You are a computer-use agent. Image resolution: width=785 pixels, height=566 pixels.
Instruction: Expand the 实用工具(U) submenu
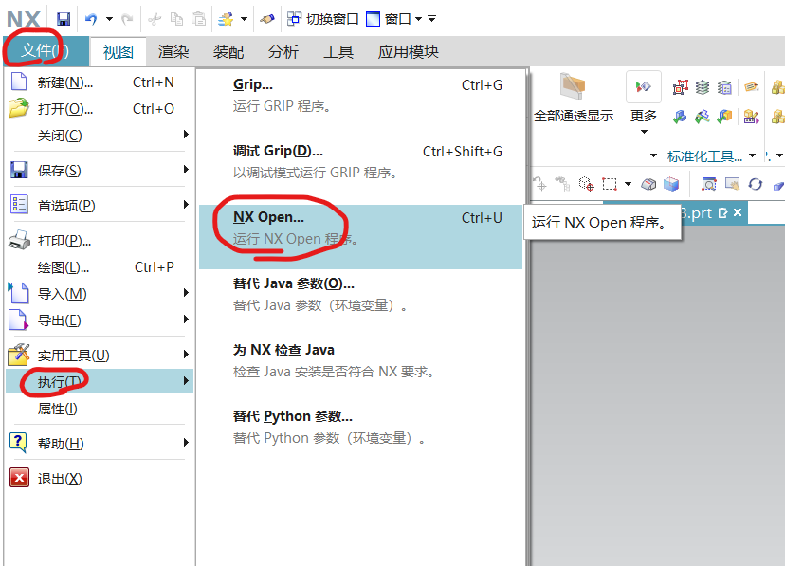(100, 356)
